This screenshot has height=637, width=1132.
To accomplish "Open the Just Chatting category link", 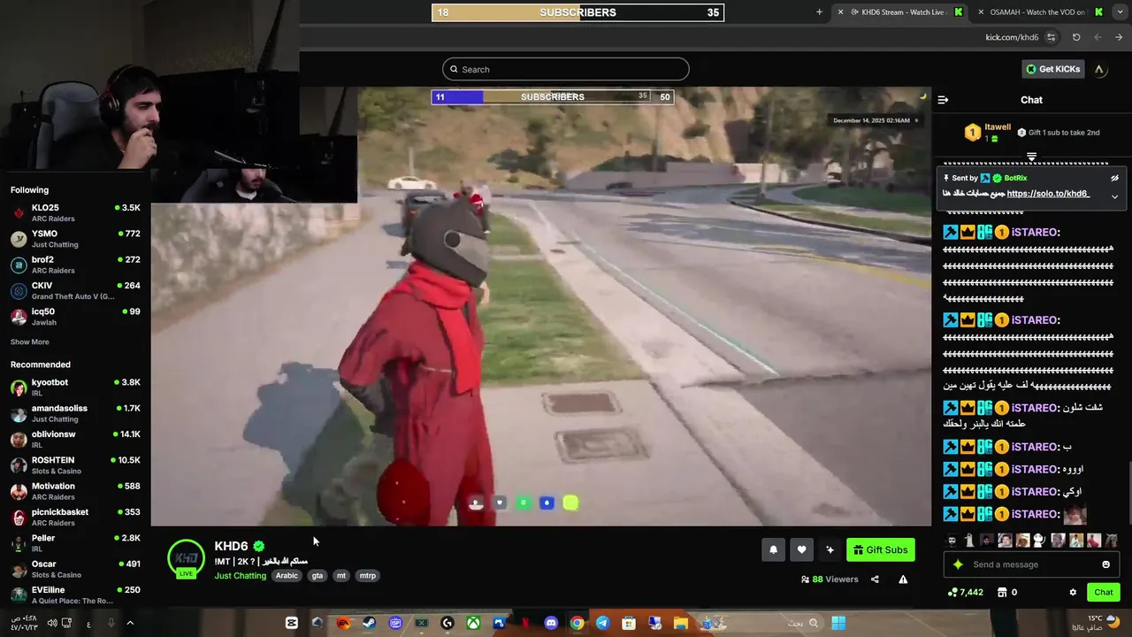I will 240,576.
